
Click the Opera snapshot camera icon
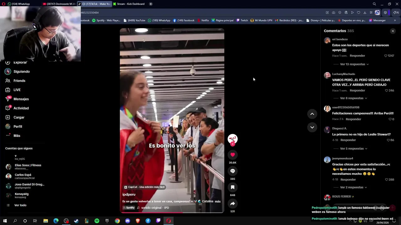(333, 12)
